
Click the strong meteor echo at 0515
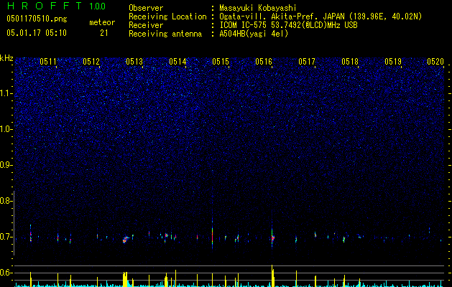click(213, 235)
